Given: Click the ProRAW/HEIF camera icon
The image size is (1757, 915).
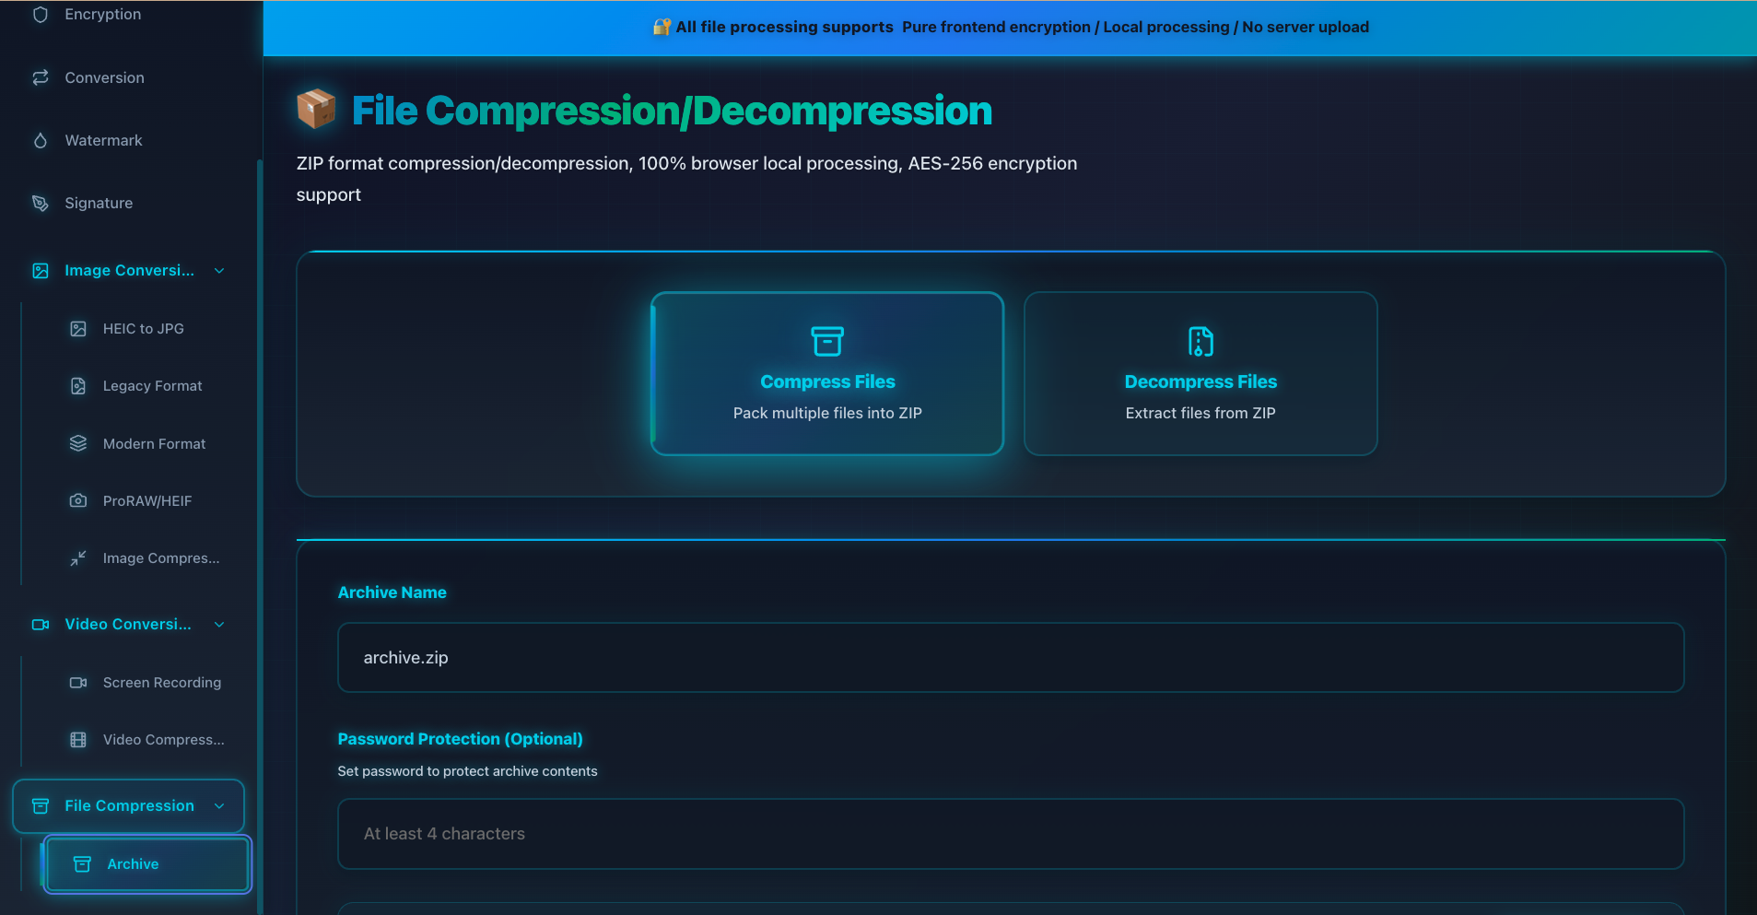Looking at the screenshot, I should 77,500.
